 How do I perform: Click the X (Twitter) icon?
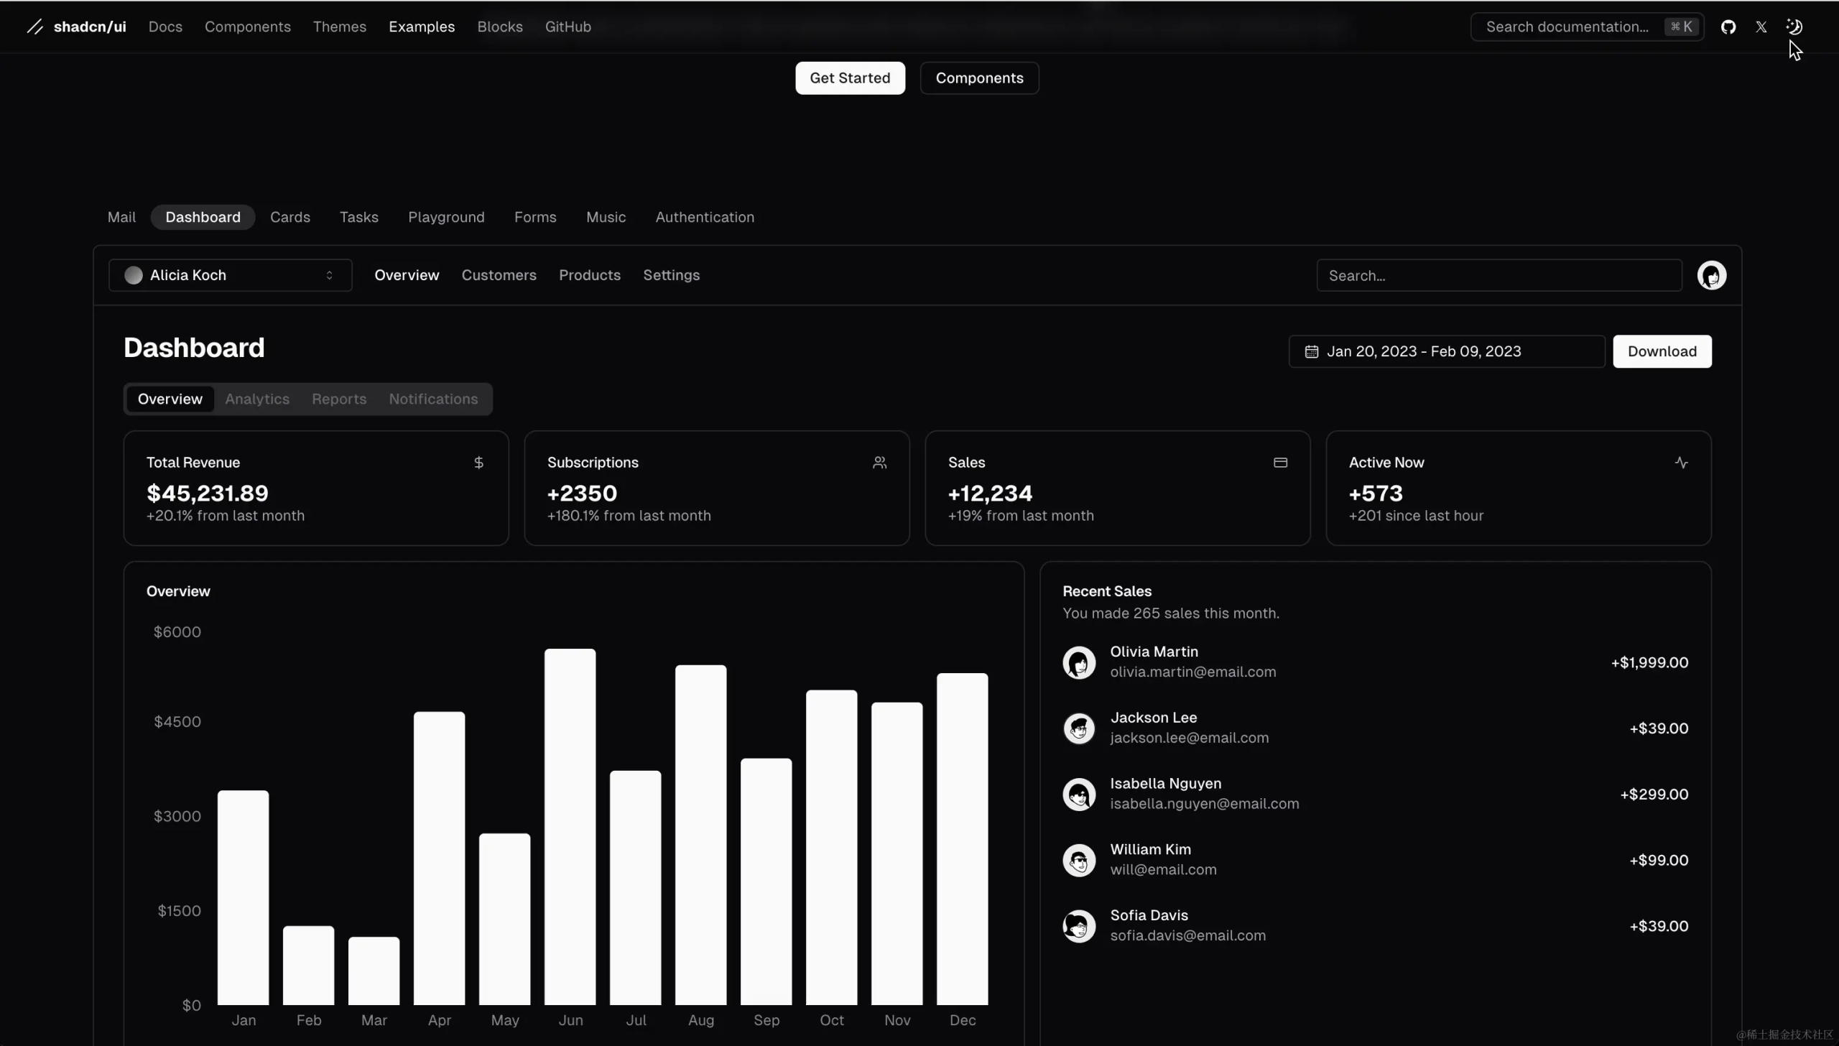[1761, 27]
